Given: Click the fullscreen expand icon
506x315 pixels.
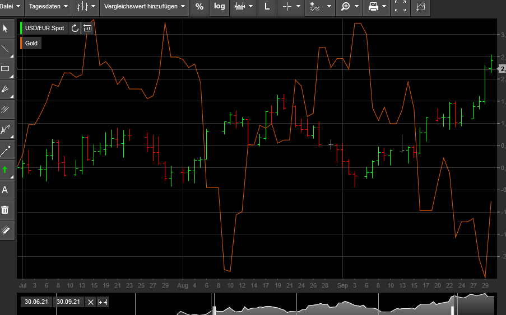Looking at the screenshot, I should pos(400,7).
